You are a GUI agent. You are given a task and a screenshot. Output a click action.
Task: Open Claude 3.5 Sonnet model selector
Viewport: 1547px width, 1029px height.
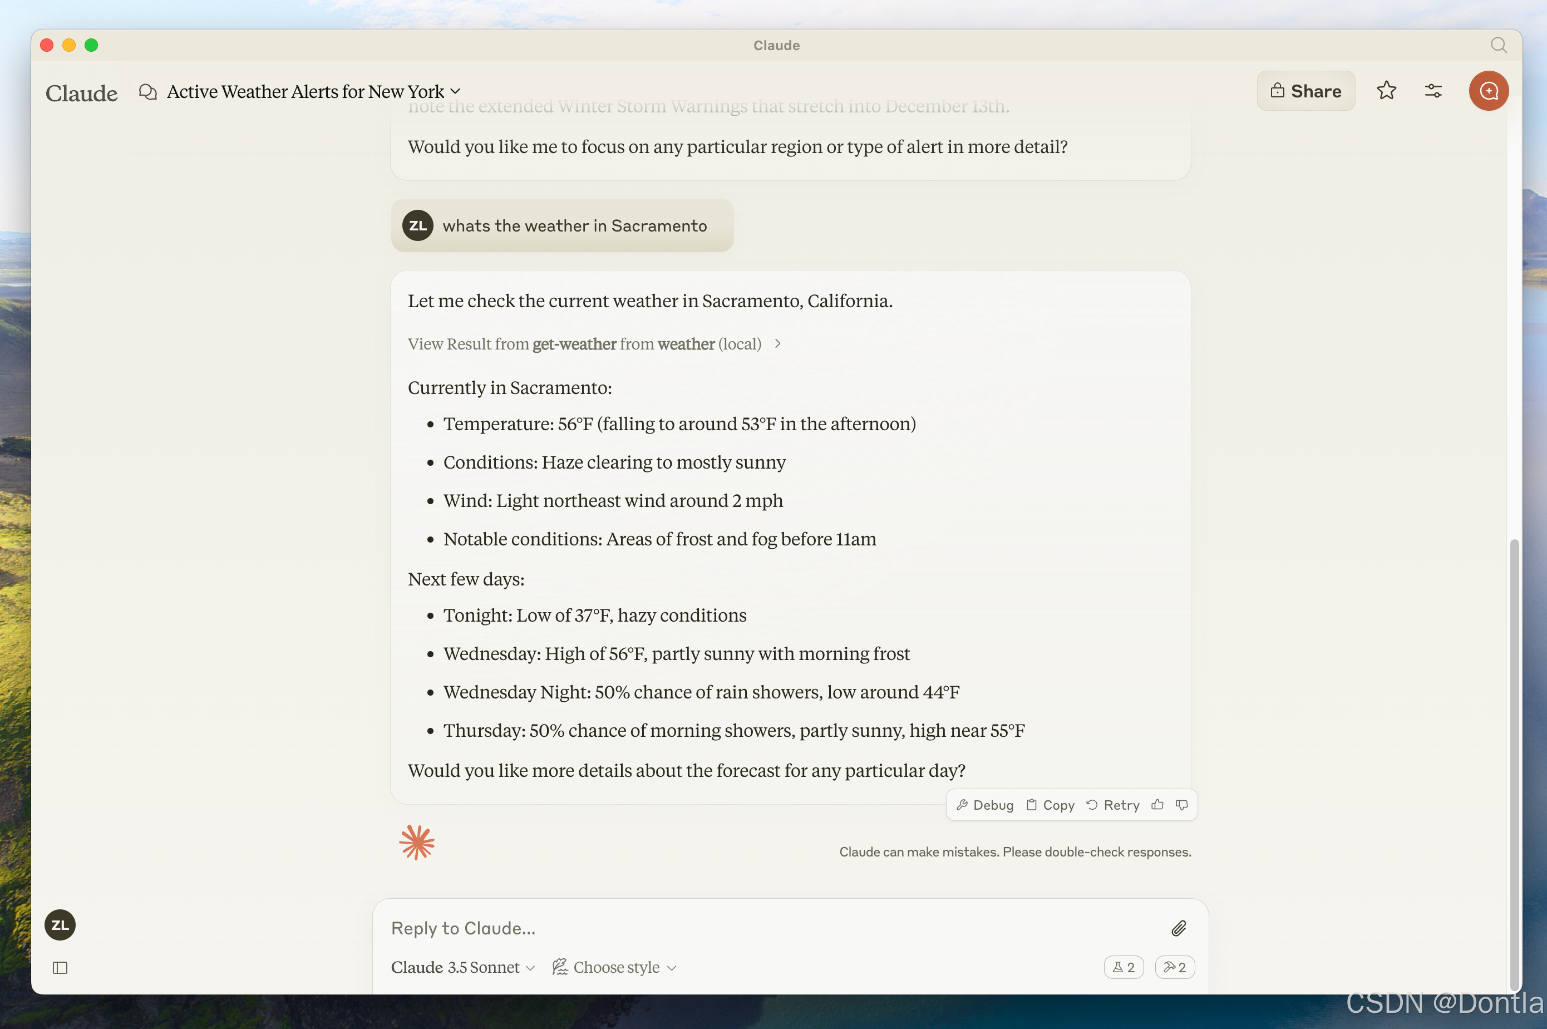(462, 967)
